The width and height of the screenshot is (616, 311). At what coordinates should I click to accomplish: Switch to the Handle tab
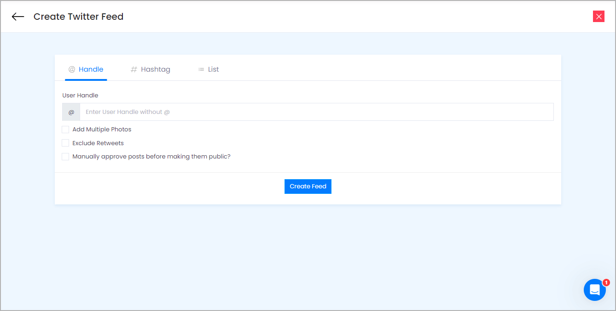86,69
